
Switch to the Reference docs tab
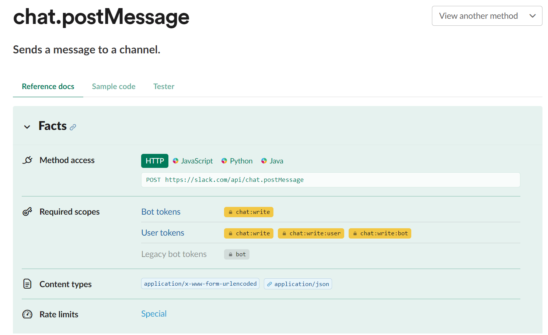pyautogui.click(x=48, y=87)
